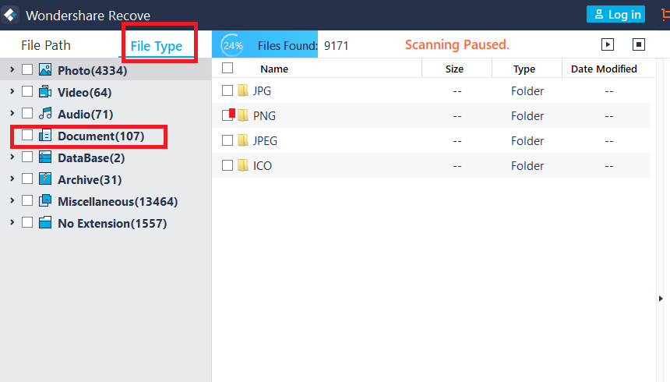Tick the Archive(31) checkbox
This screenshot has width=670, height=382.
pos(27,179)
